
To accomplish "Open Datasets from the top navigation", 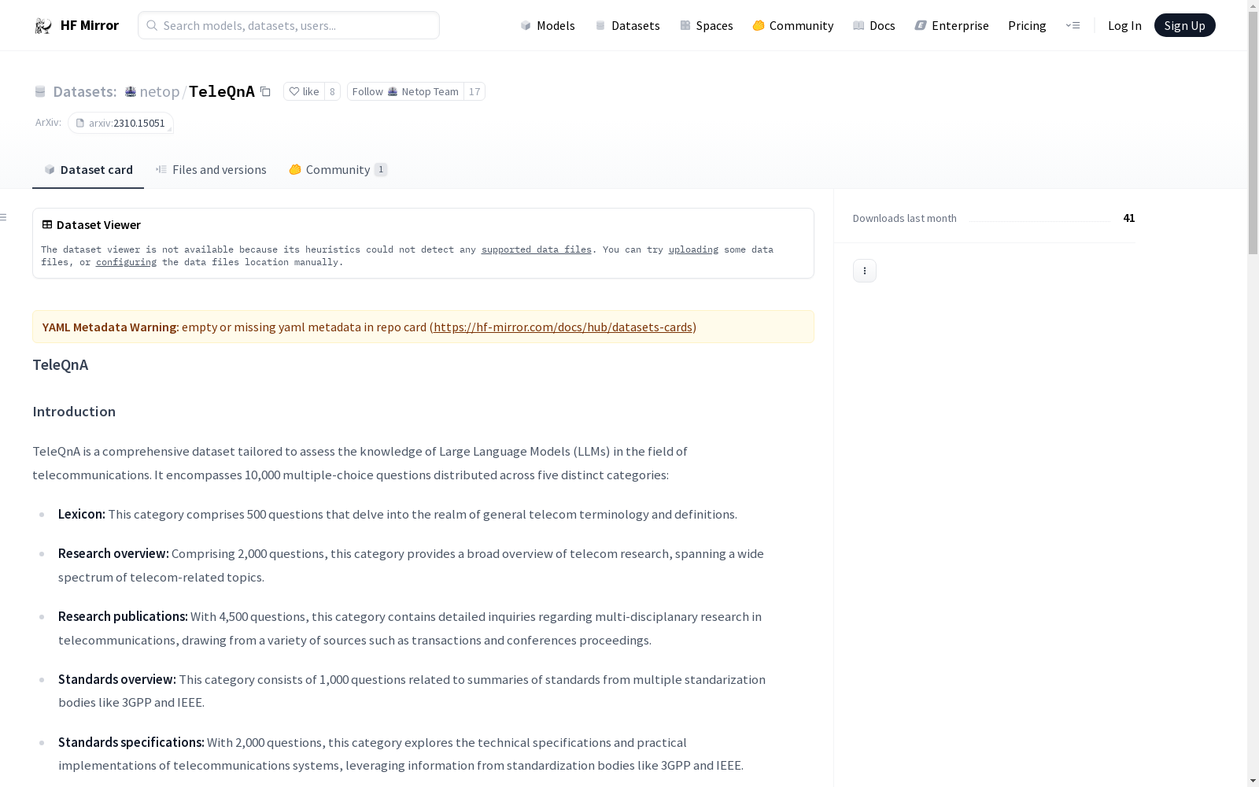I will pos(627,26).
